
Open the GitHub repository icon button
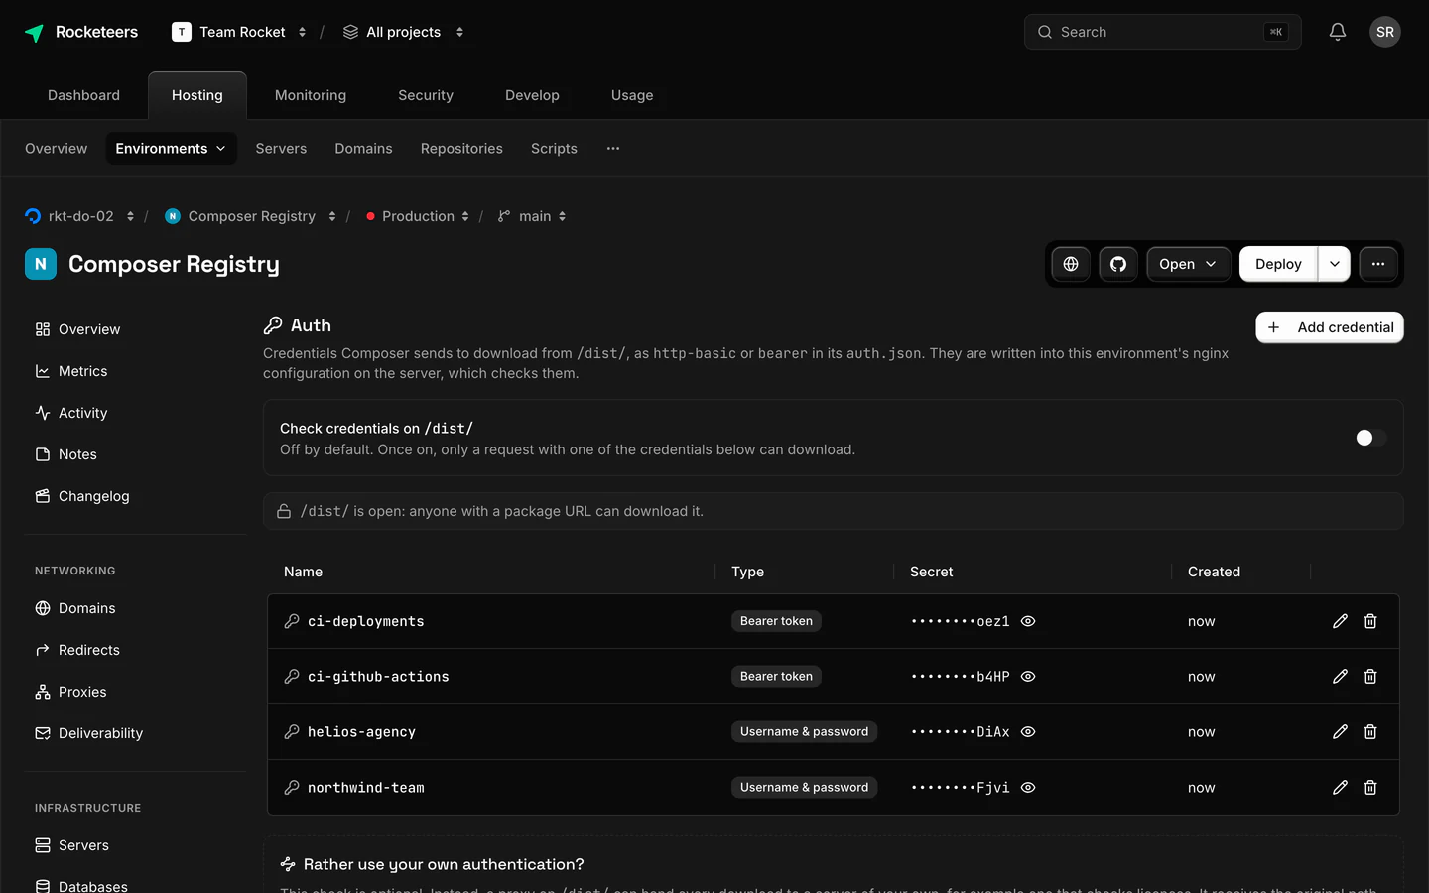coord(1118,264)
